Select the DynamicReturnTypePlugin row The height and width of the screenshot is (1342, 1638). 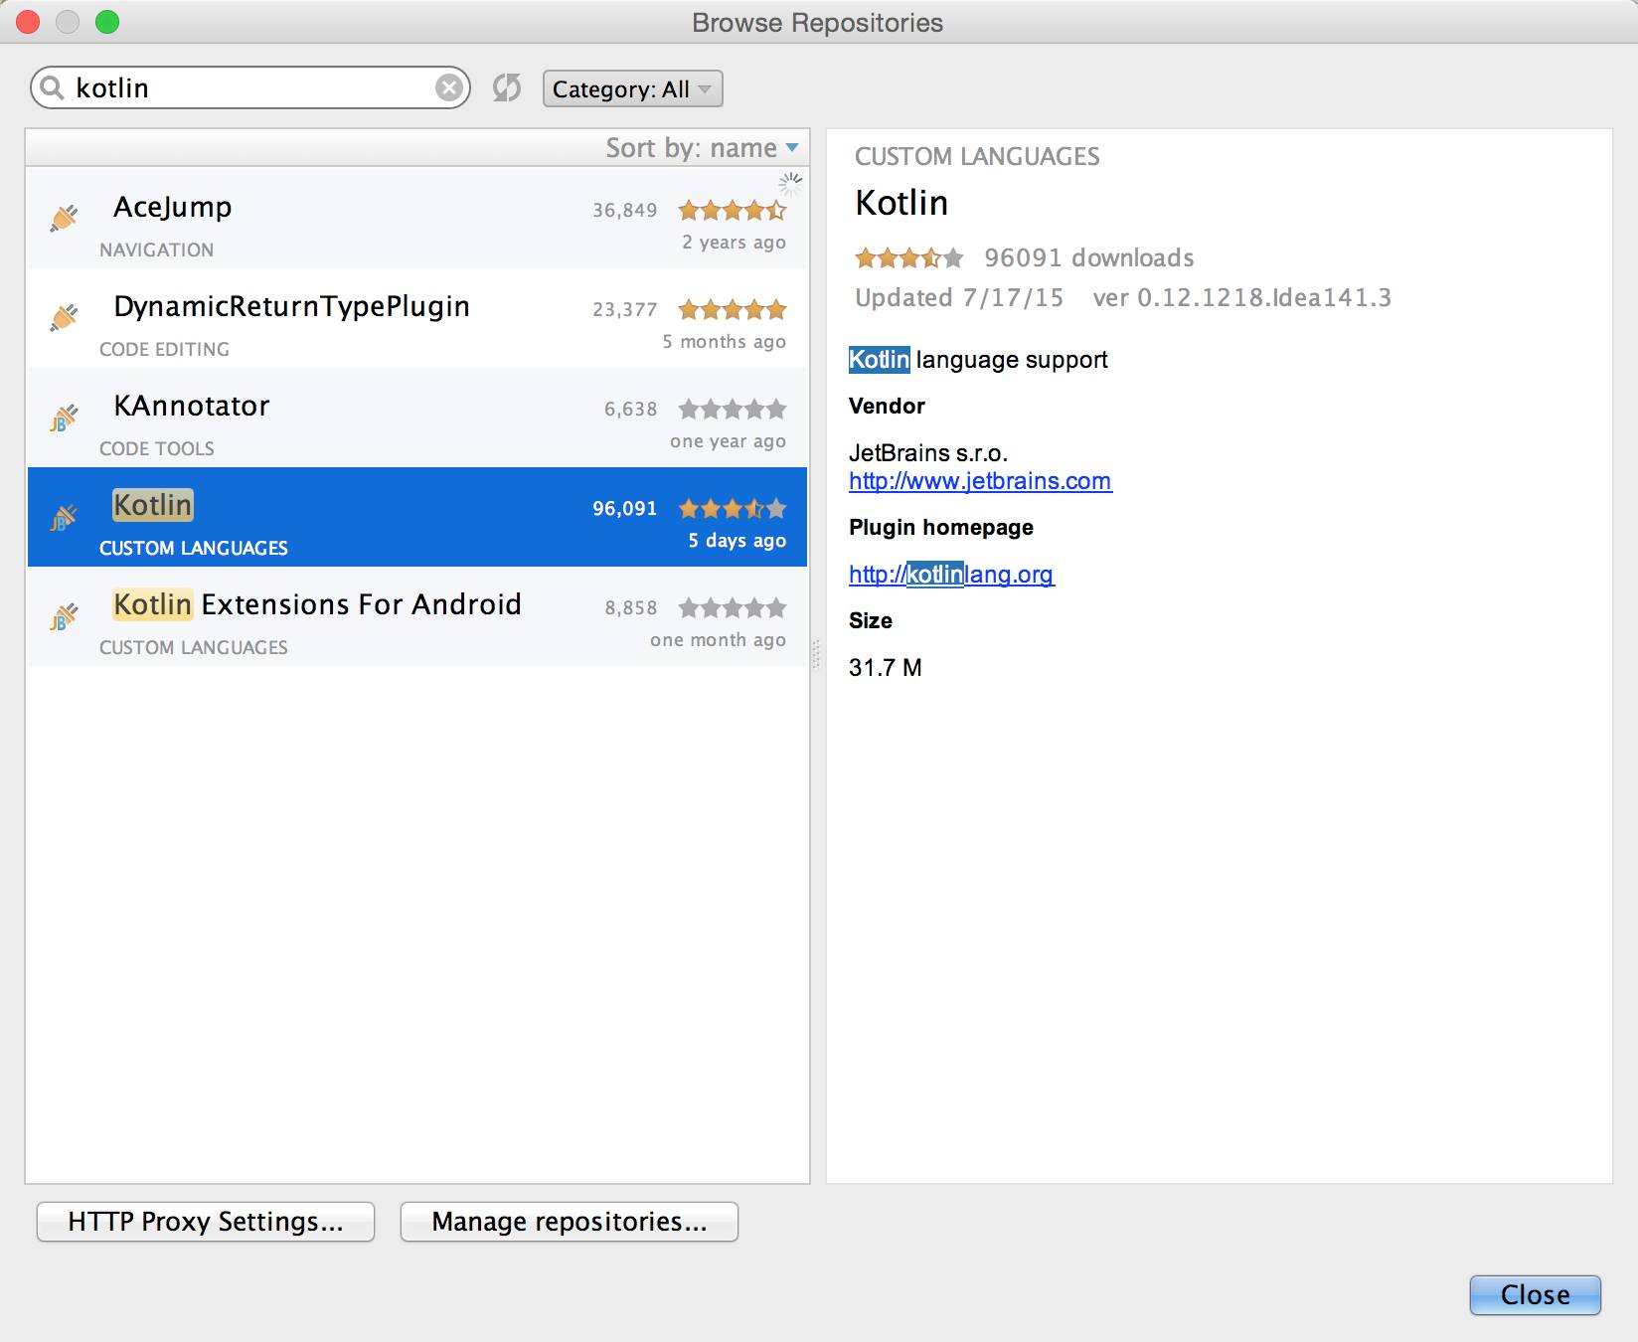click(417, 318)
